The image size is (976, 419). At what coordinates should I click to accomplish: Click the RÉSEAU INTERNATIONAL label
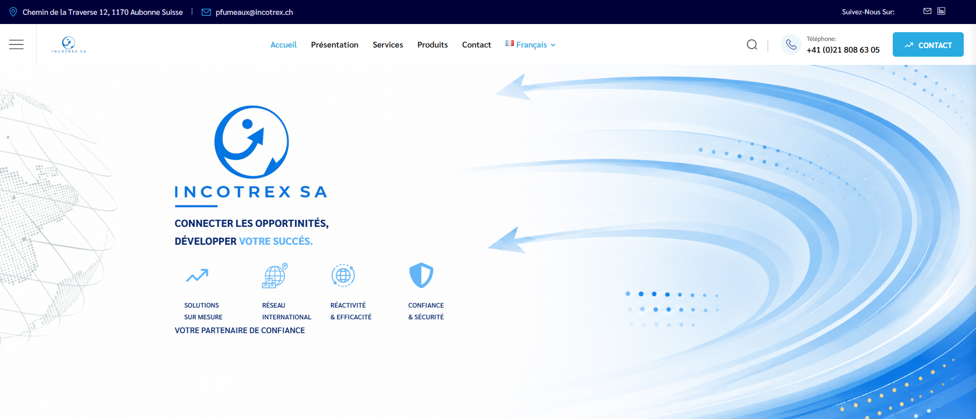[x=287, y=311]
